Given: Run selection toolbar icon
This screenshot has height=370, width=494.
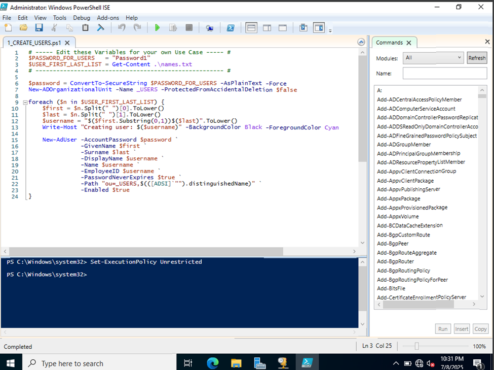Looking at the screenshot, I should pos(173,28).
